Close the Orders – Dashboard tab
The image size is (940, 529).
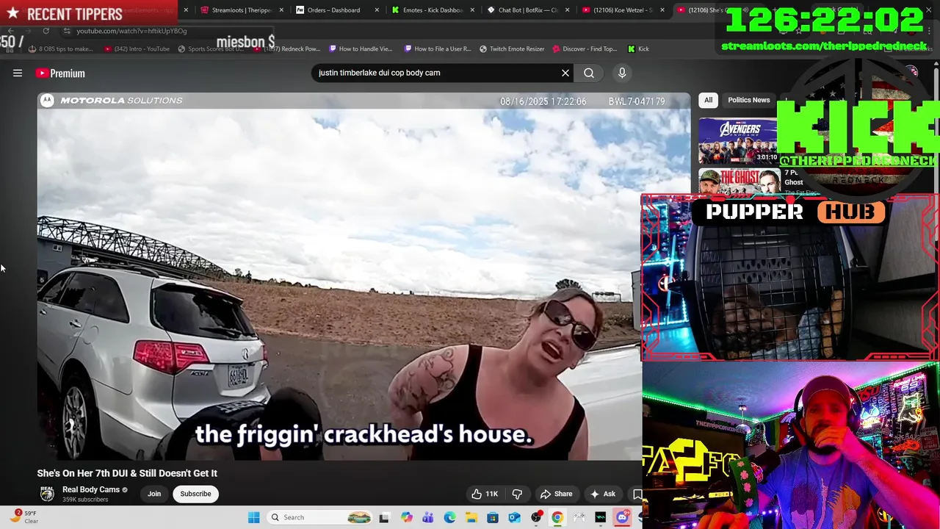[x=377, y=10]
